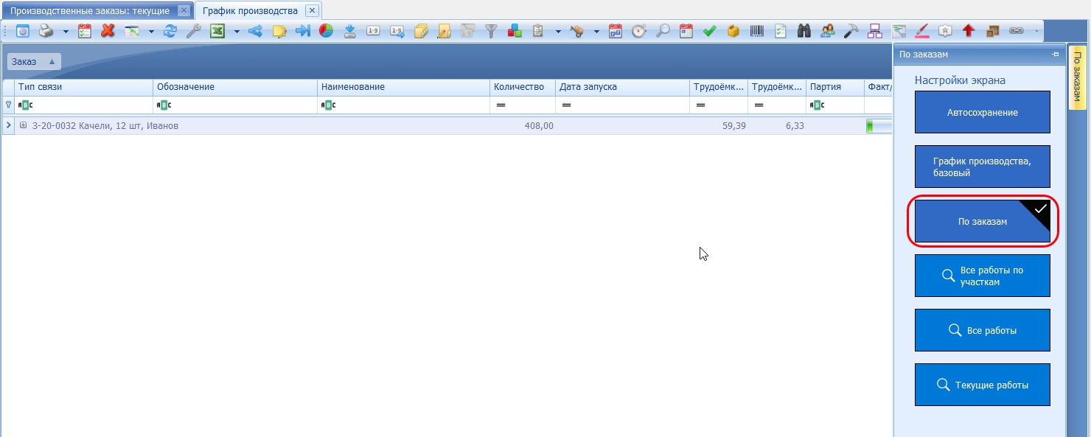Open the dropdown arrow next to Excel icon

tap(237, 31)
